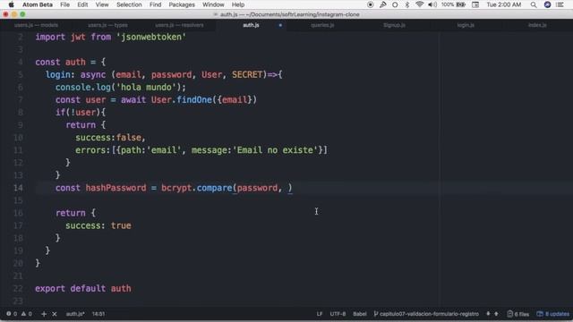The image size is (573, 322).
Task: Open the volume control icon
Action: click(x=432, y=4)
